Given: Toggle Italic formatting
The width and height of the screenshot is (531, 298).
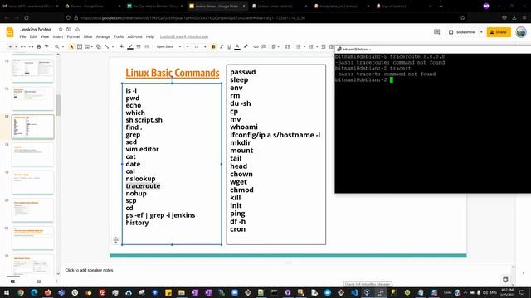Looking at the screenshot, I should pyautogui.click(x=222, y=46).
